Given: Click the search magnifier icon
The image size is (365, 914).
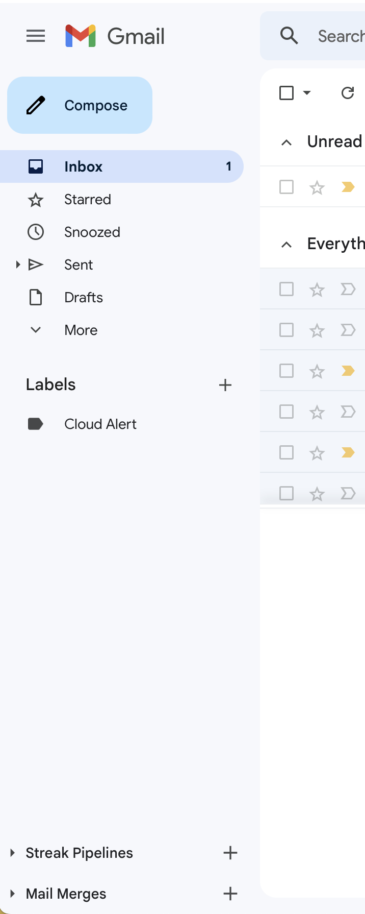Looking at the screenshot, I should tap(289, 36).
